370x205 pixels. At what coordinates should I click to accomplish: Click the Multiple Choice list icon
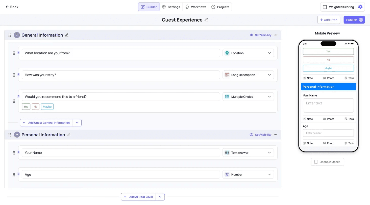[227, 97]
